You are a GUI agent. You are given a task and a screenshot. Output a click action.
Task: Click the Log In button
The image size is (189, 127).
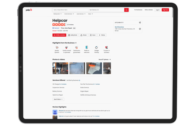(157, 10)
